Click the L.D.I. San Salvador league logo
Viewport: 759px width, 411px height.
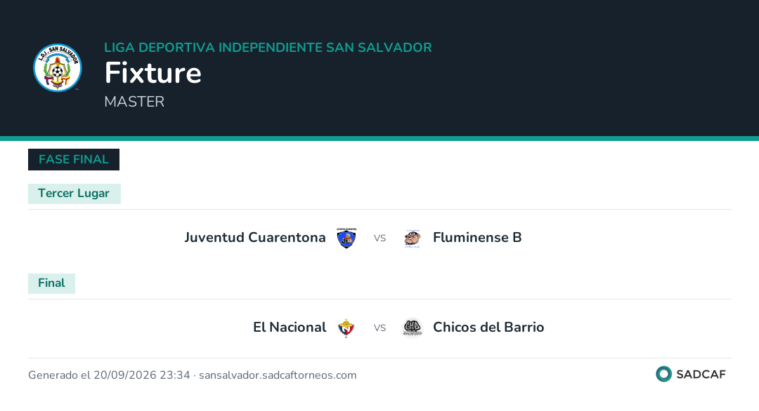(x=58, y=67)
